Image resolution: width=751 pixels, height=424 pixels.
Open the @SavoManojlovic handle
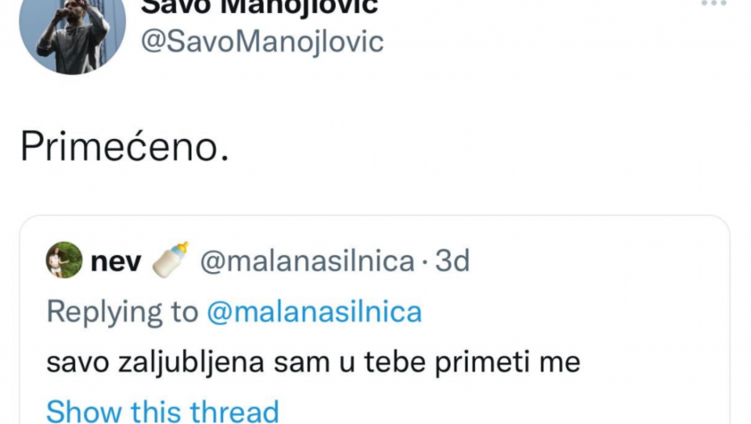tap(262, 41)
